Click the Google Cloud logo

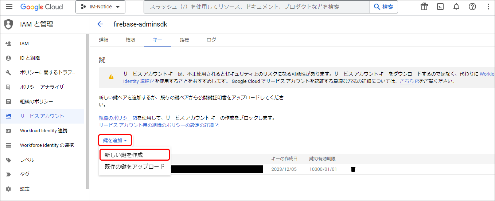[42, 7]
